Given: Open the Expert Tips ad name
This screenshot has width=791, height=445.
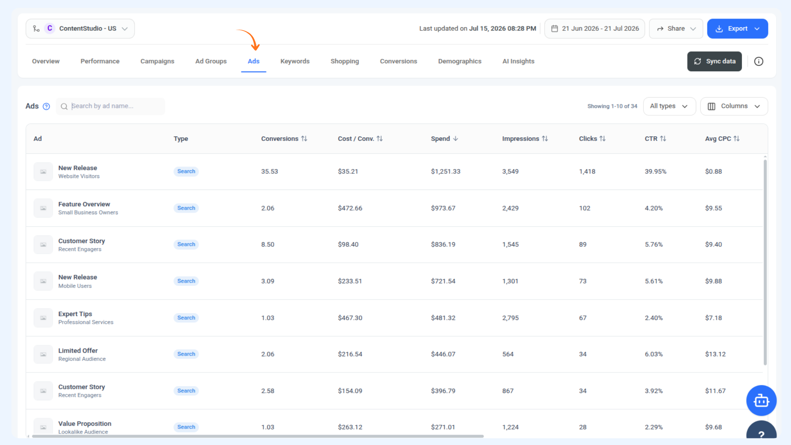Looking at the screenshot, I should coord(75,314).
